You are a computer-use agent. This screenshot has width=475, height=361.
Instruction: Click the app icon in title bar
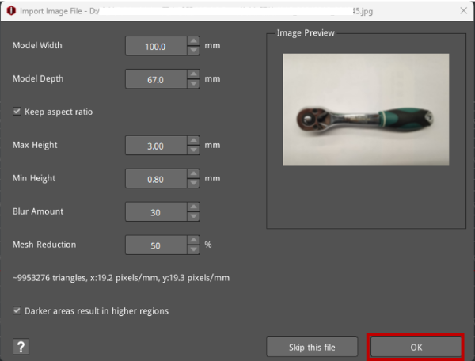tap(10, 10)
